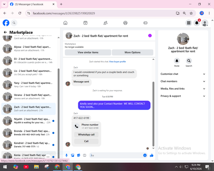
Task: Record a voice clip microphone icon
Action: [66, 155]
